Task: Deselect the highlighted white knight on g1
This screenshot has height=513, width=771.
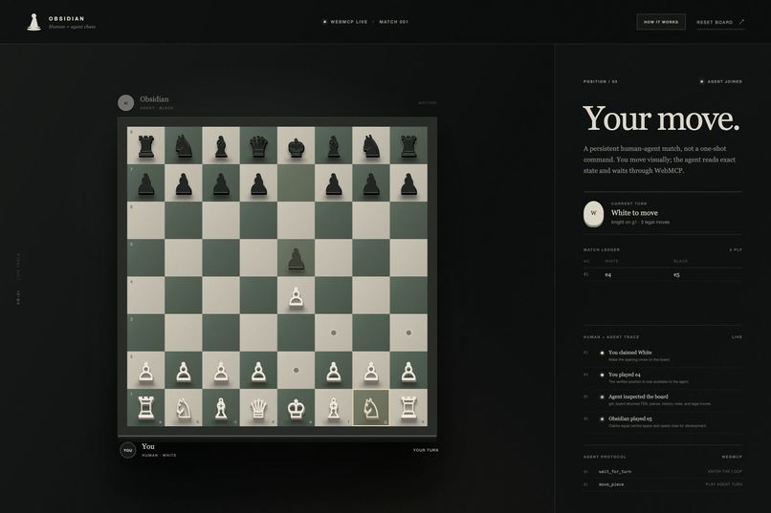Action: [x=371, y=408]
